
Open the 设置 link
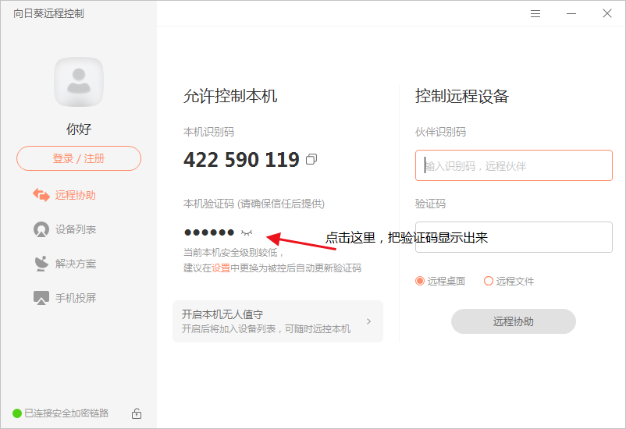tap(221, 268)
